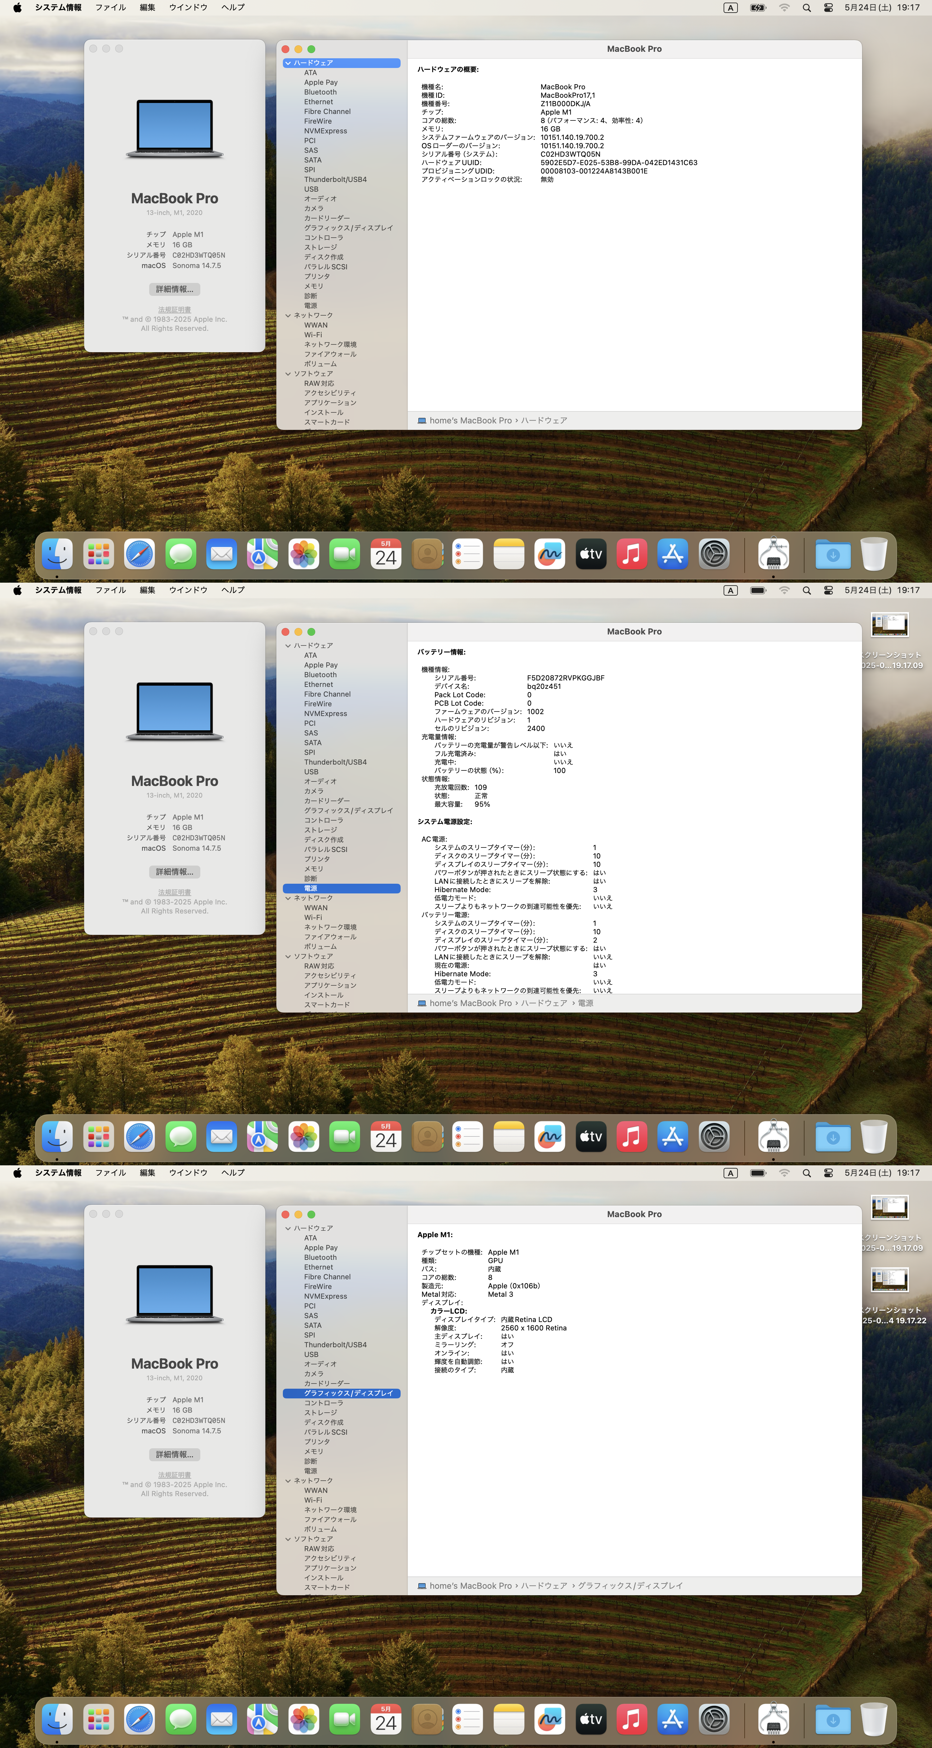This screenshot has width=932, height=1748.
Task: Click 詳細情報... button beside hardware overview window
Action: pyautogui.click(x=174, y=289)
